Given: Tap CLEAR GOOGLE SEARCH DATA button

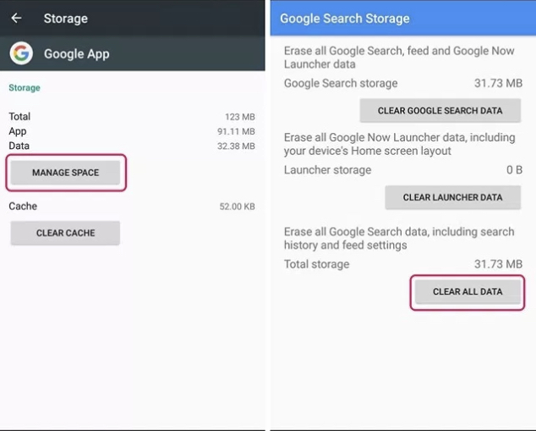Looking at the screenshot, I should click(x=440, y=111).
